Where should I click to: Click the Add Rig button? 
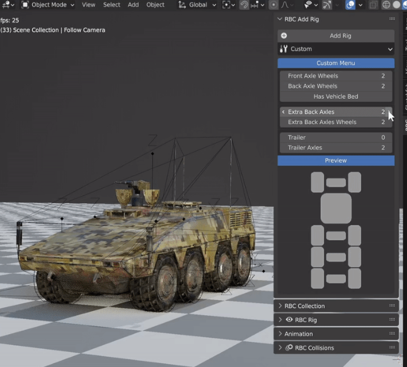pyautogui.click(x=336, y=36)
